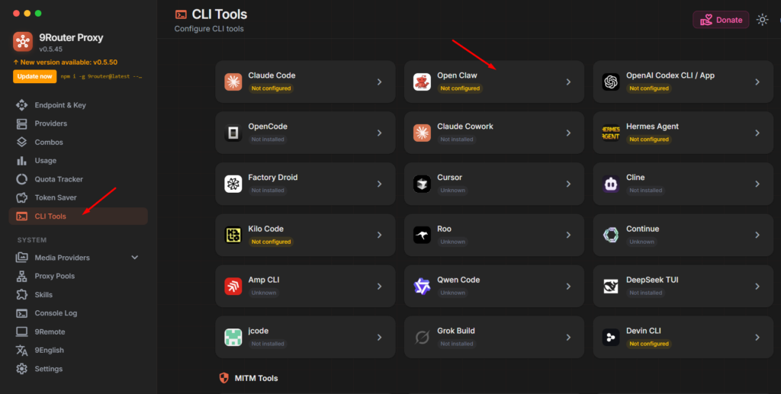Click the Amp CLI red icon
Image resolution: width=781 pixels, height=394 pixels.
[233, 286]
